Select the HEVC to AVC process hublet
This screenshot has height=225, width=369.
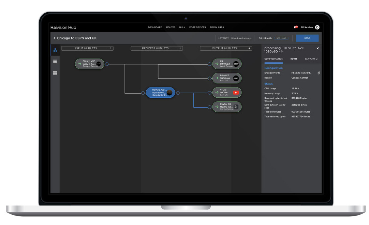161,93
